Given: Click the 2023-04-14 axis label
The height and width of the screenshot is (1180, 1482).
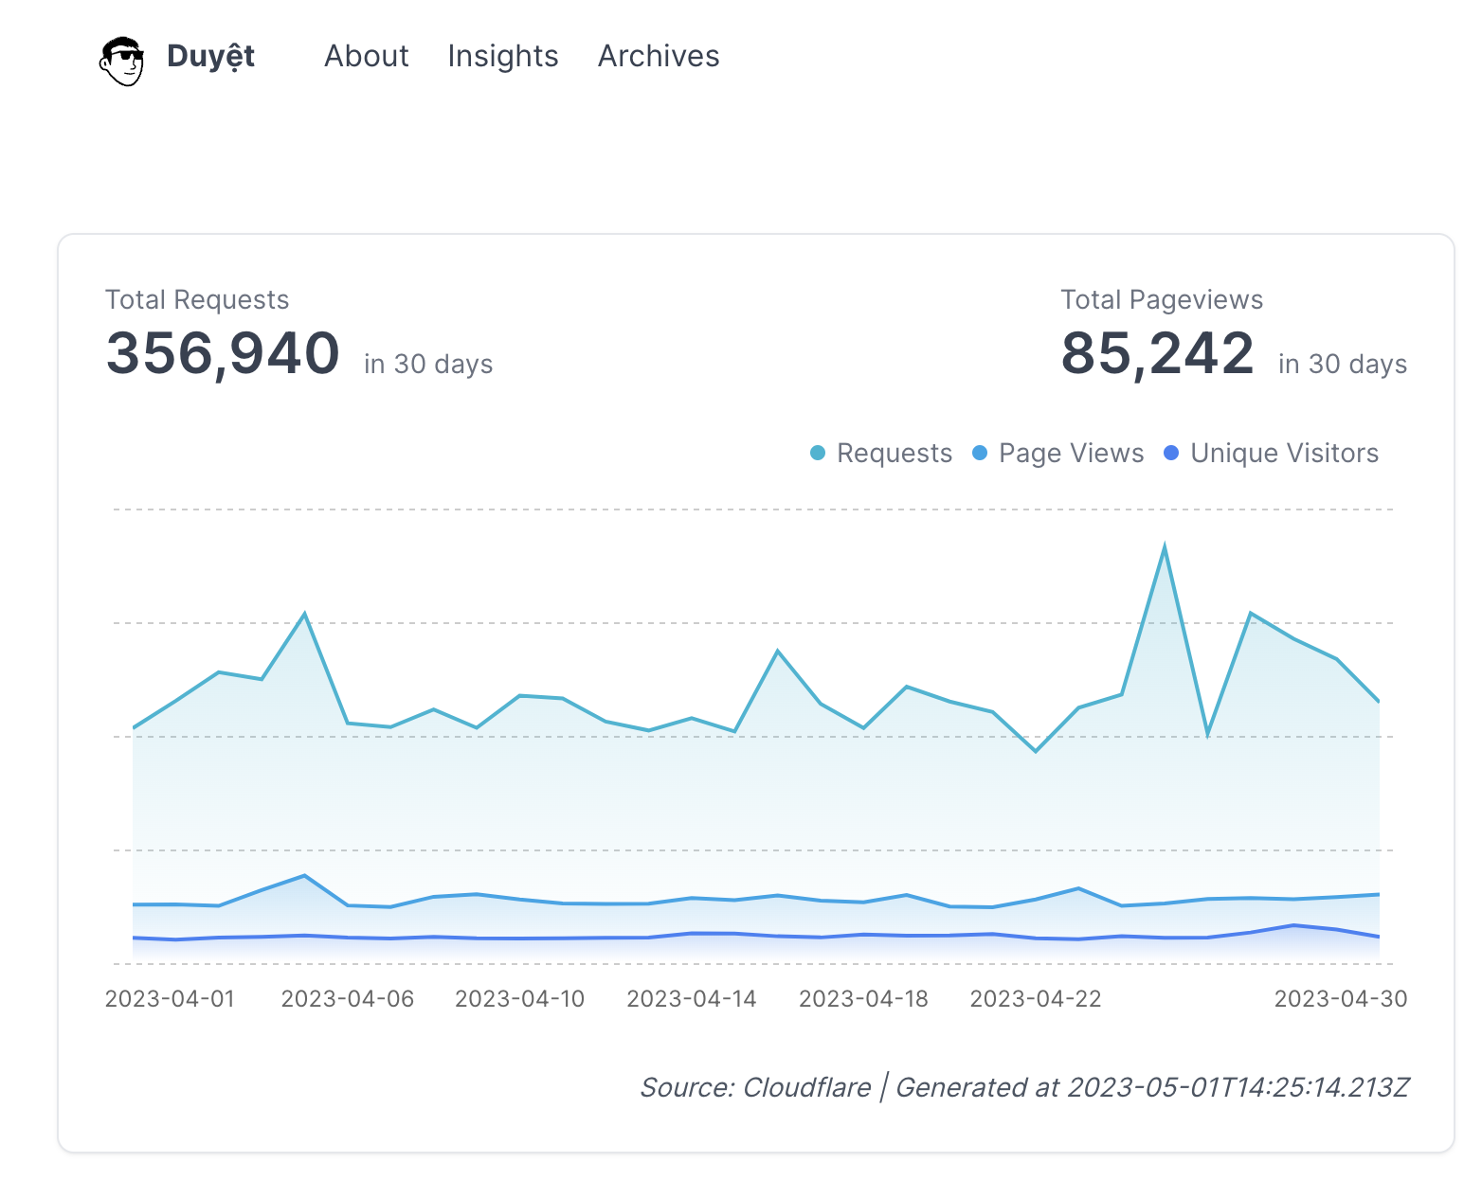Looking at the screenshot, I should (691, 999).
